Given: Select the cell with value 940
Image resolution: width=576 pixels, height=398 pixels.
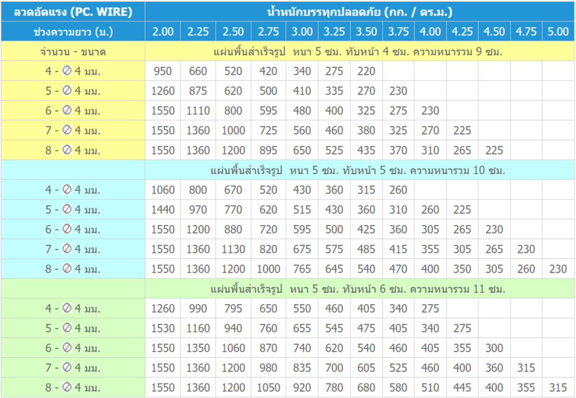Looking at the screenshot, I should coord(233,328).
